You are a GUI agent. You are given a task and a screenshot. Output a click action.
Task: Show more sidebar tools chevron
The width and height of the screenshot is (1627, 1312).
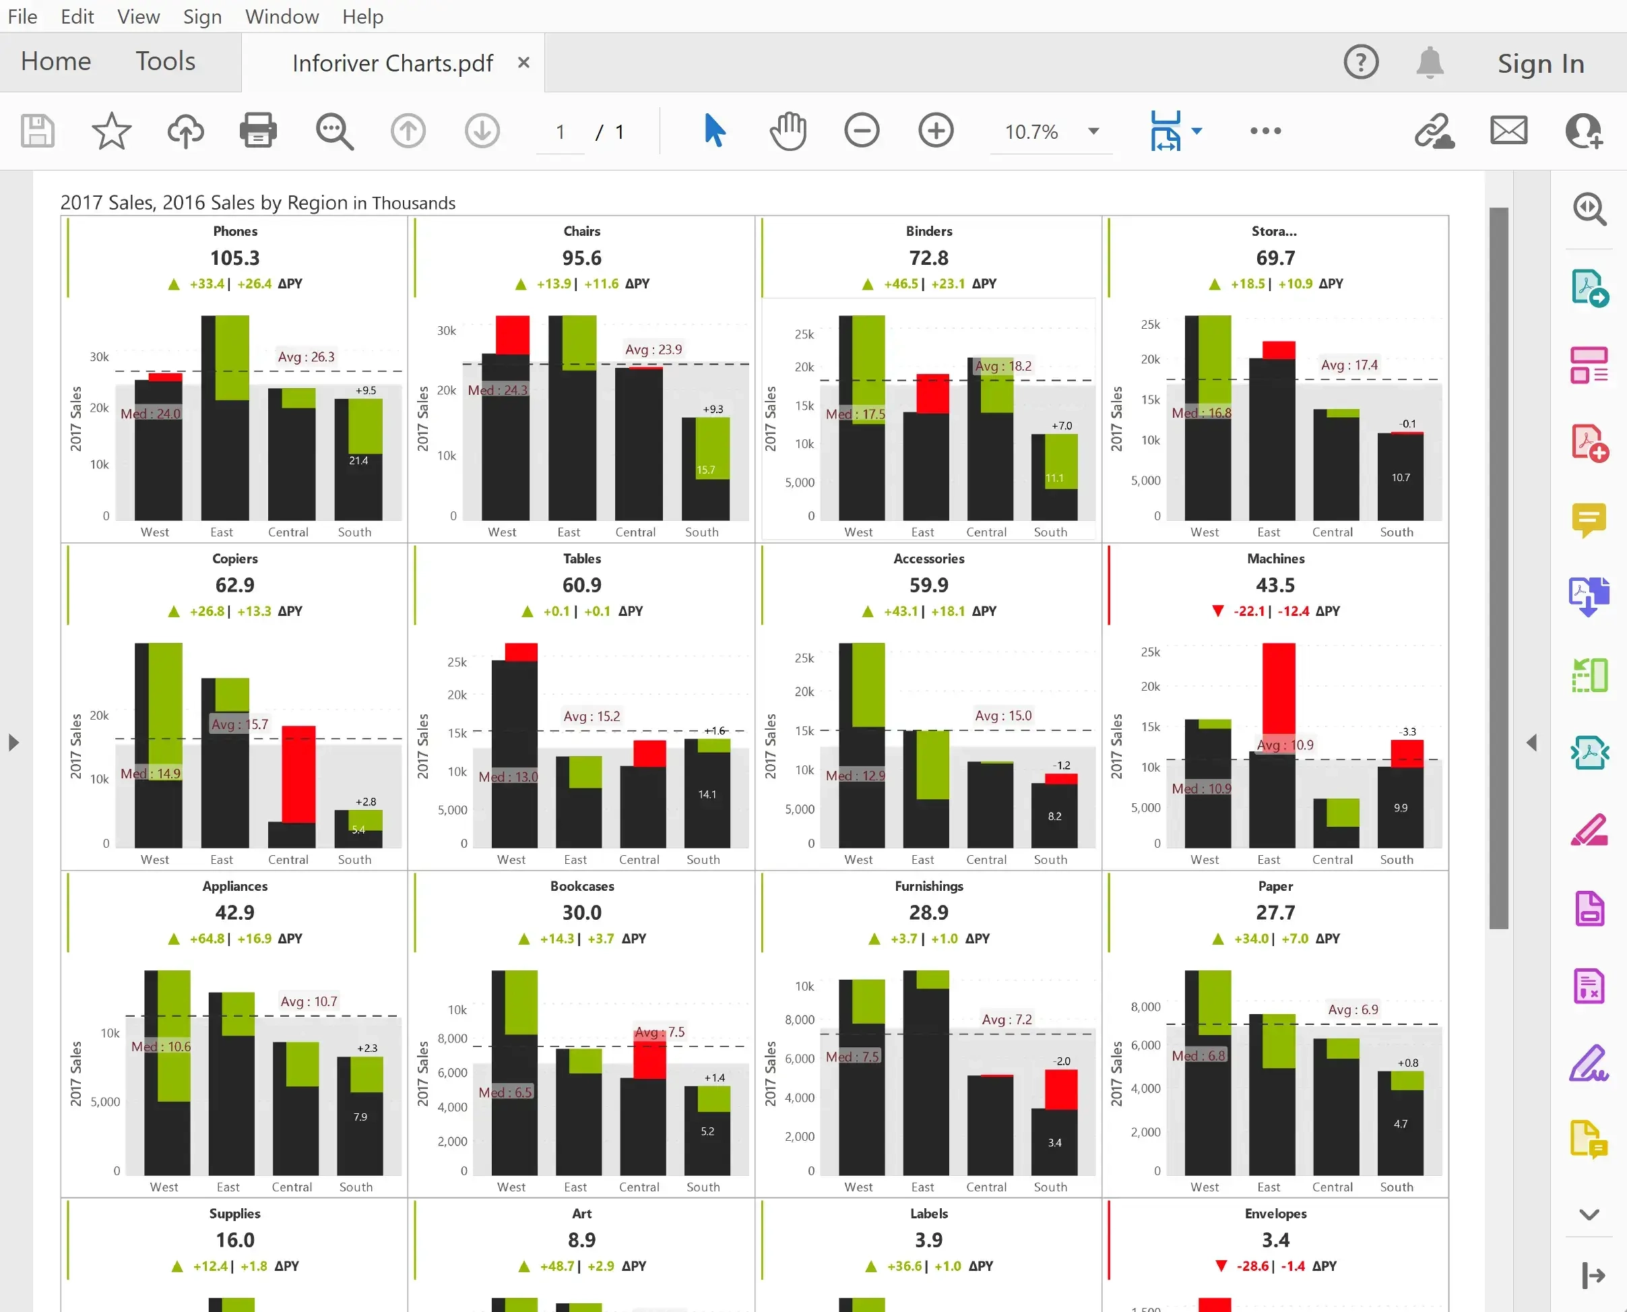(1589, 1214)
